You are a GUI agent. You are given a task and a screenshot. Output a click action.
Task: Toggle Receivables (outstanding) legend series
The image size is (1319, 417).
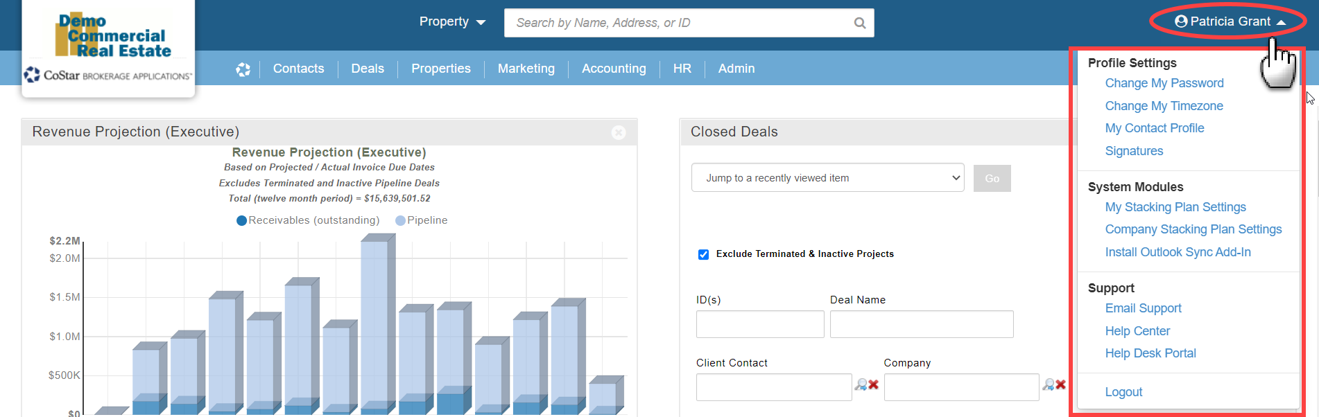[308, 220]
